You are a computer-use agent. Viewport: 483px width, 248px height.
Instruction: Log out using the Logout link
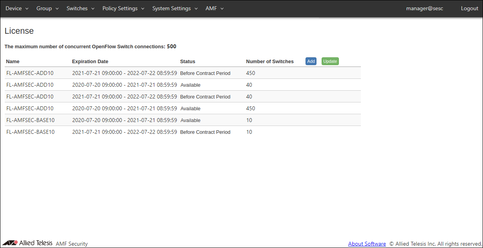(469, 8)
